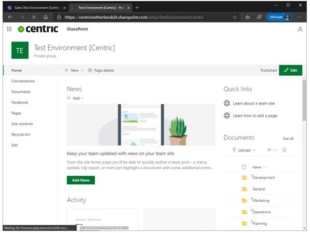Click the Planning folder icon

pyautogui.click(x=245, y=223)
